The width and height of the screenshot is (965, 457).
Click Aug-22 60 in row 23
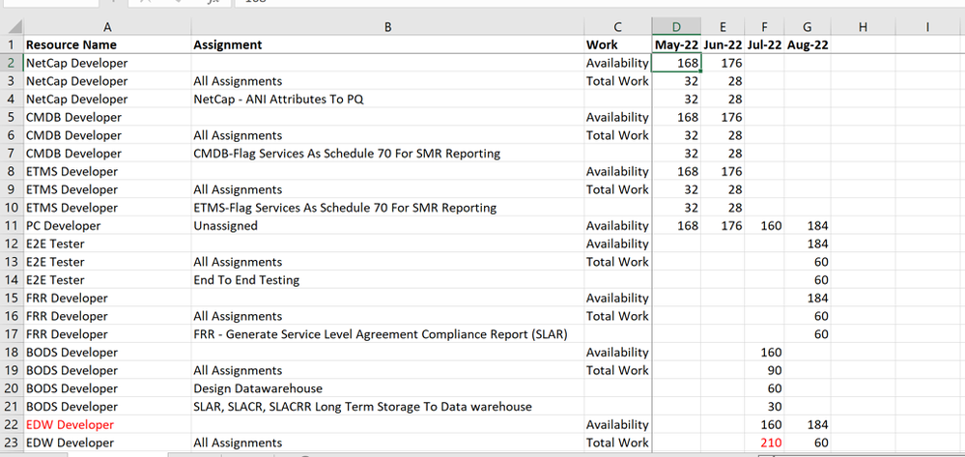click(808, 443)
